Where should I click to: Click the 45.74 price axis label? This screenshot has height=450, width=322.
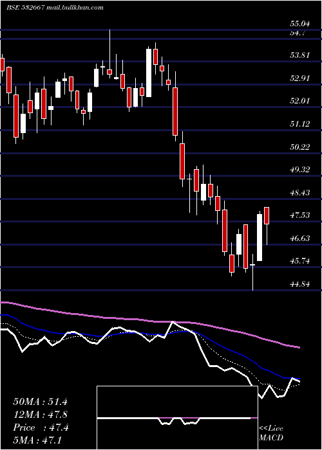[301, 261]
